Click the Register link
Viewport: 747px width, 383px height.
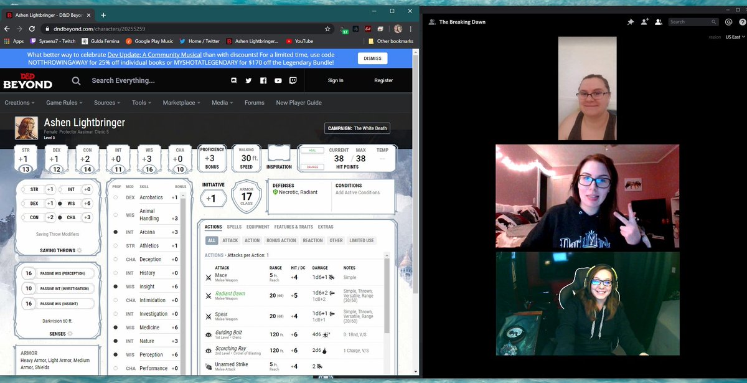tap(383, 80)
